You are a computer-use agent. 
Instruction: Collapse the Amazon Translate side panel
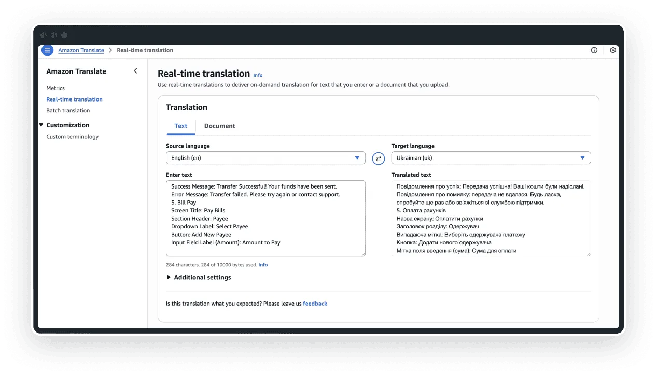[135, 70]
